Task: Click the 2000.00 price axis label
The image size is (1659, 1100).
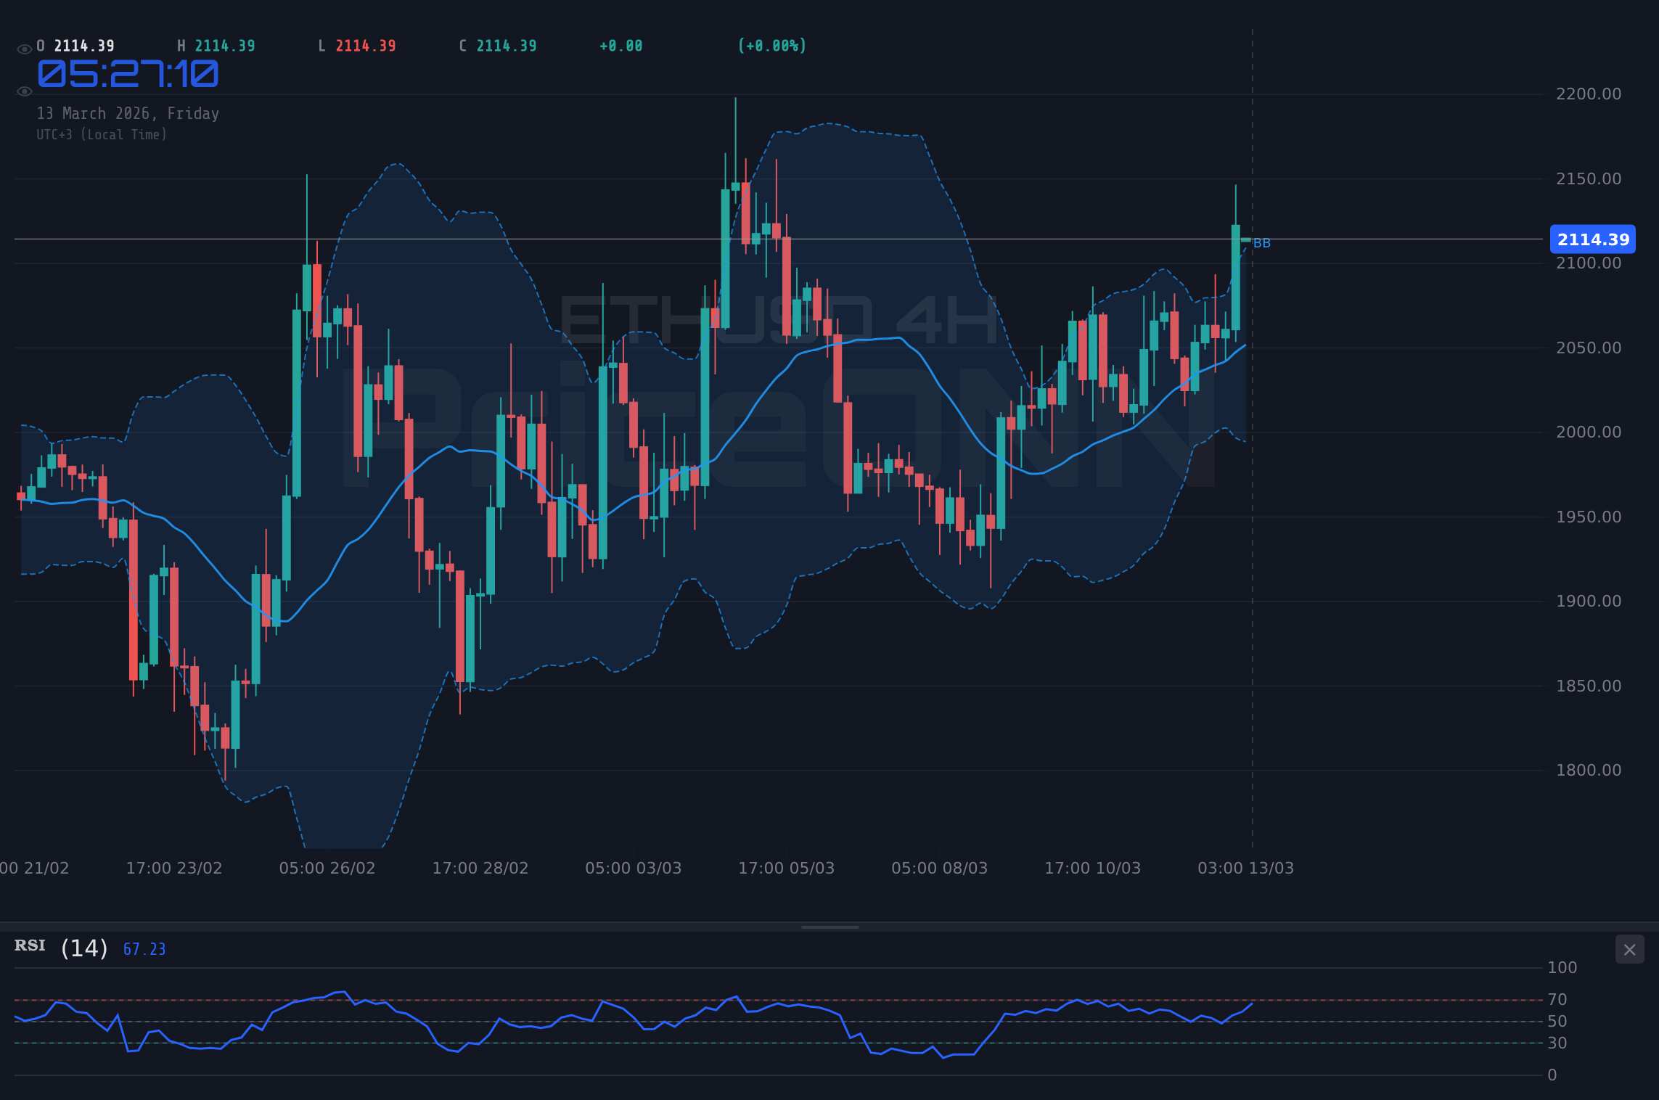Action: (x=1588, y=432)
